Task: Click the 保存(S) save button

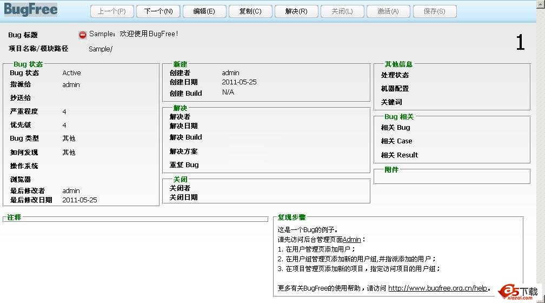Action: point(435,11)
